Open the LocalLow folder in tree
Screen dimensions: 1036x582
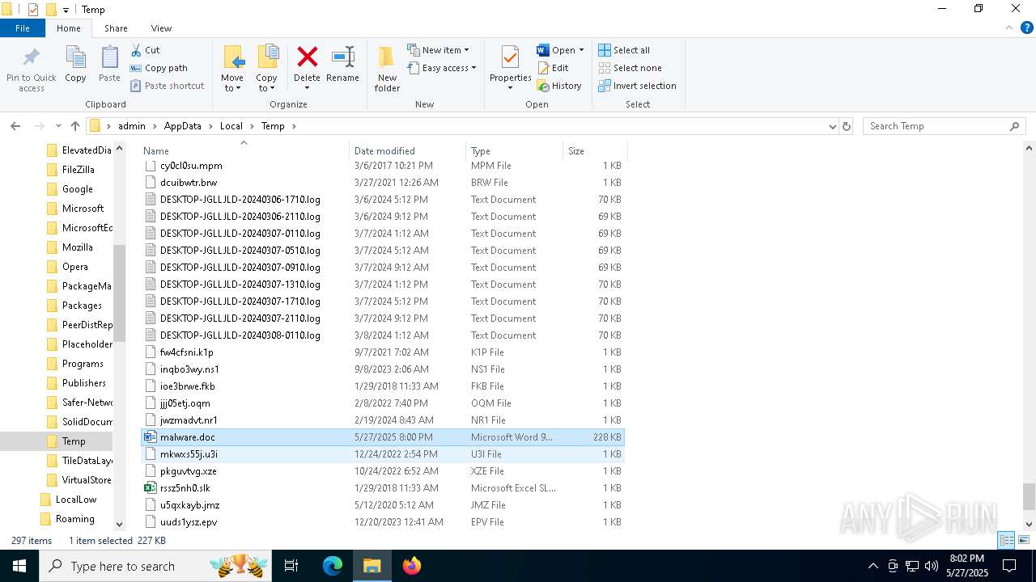[x=75, y=500]
